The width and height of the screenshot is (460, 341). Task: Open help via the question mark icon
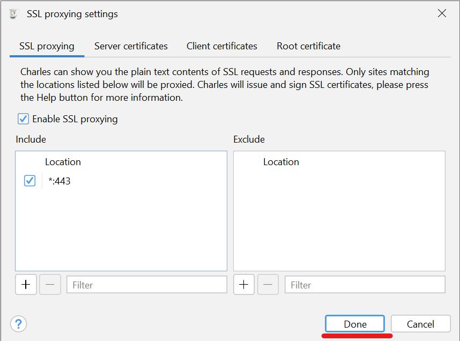coord(19,324)
